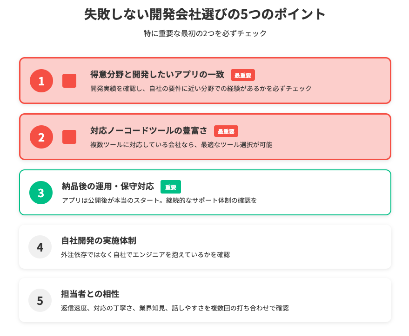
Task: Click description starting with 返信速度、対応の丁寧さ
Action: tap(175, 308)
